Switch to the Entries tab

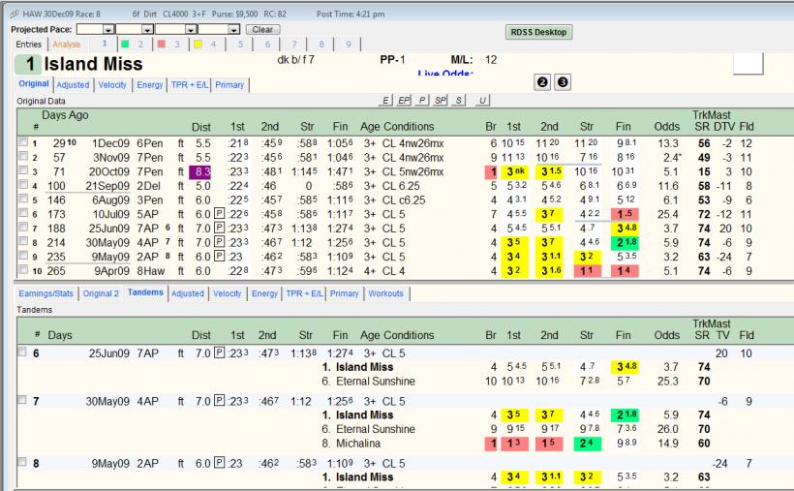(x=28, y=45)
